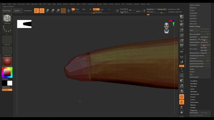
Task: Expand the ArrayMesh section
Action: click(194, 81)
